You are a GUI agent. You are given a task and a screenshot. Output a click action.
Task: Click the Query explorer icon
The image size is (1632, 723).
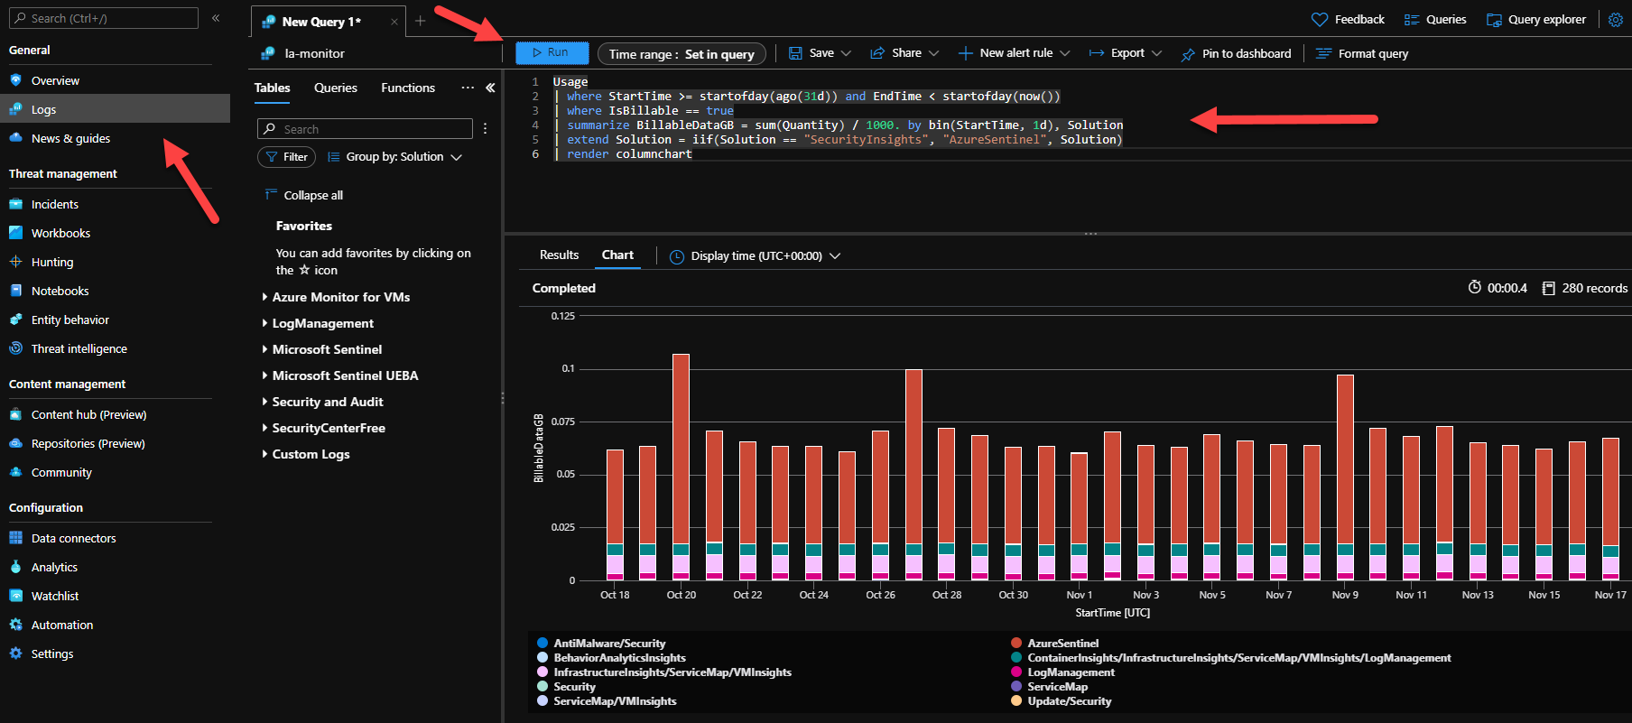pyautogui.click(x=1494, y=20)
